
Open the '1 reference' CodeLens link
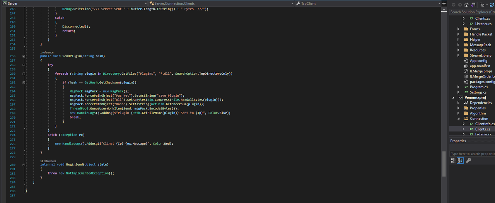tap(47, 52)
